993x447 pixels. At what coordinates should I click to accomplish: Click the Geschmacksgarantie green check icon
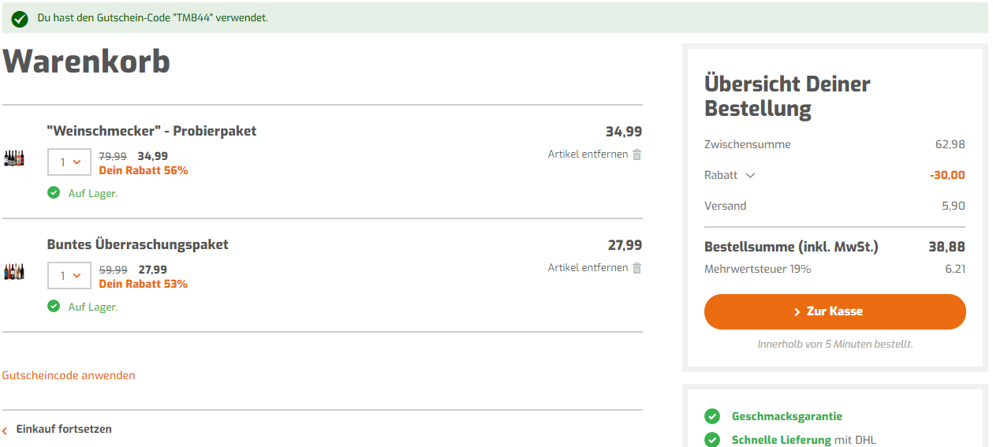pyautogui.click(x=712, y=416)
